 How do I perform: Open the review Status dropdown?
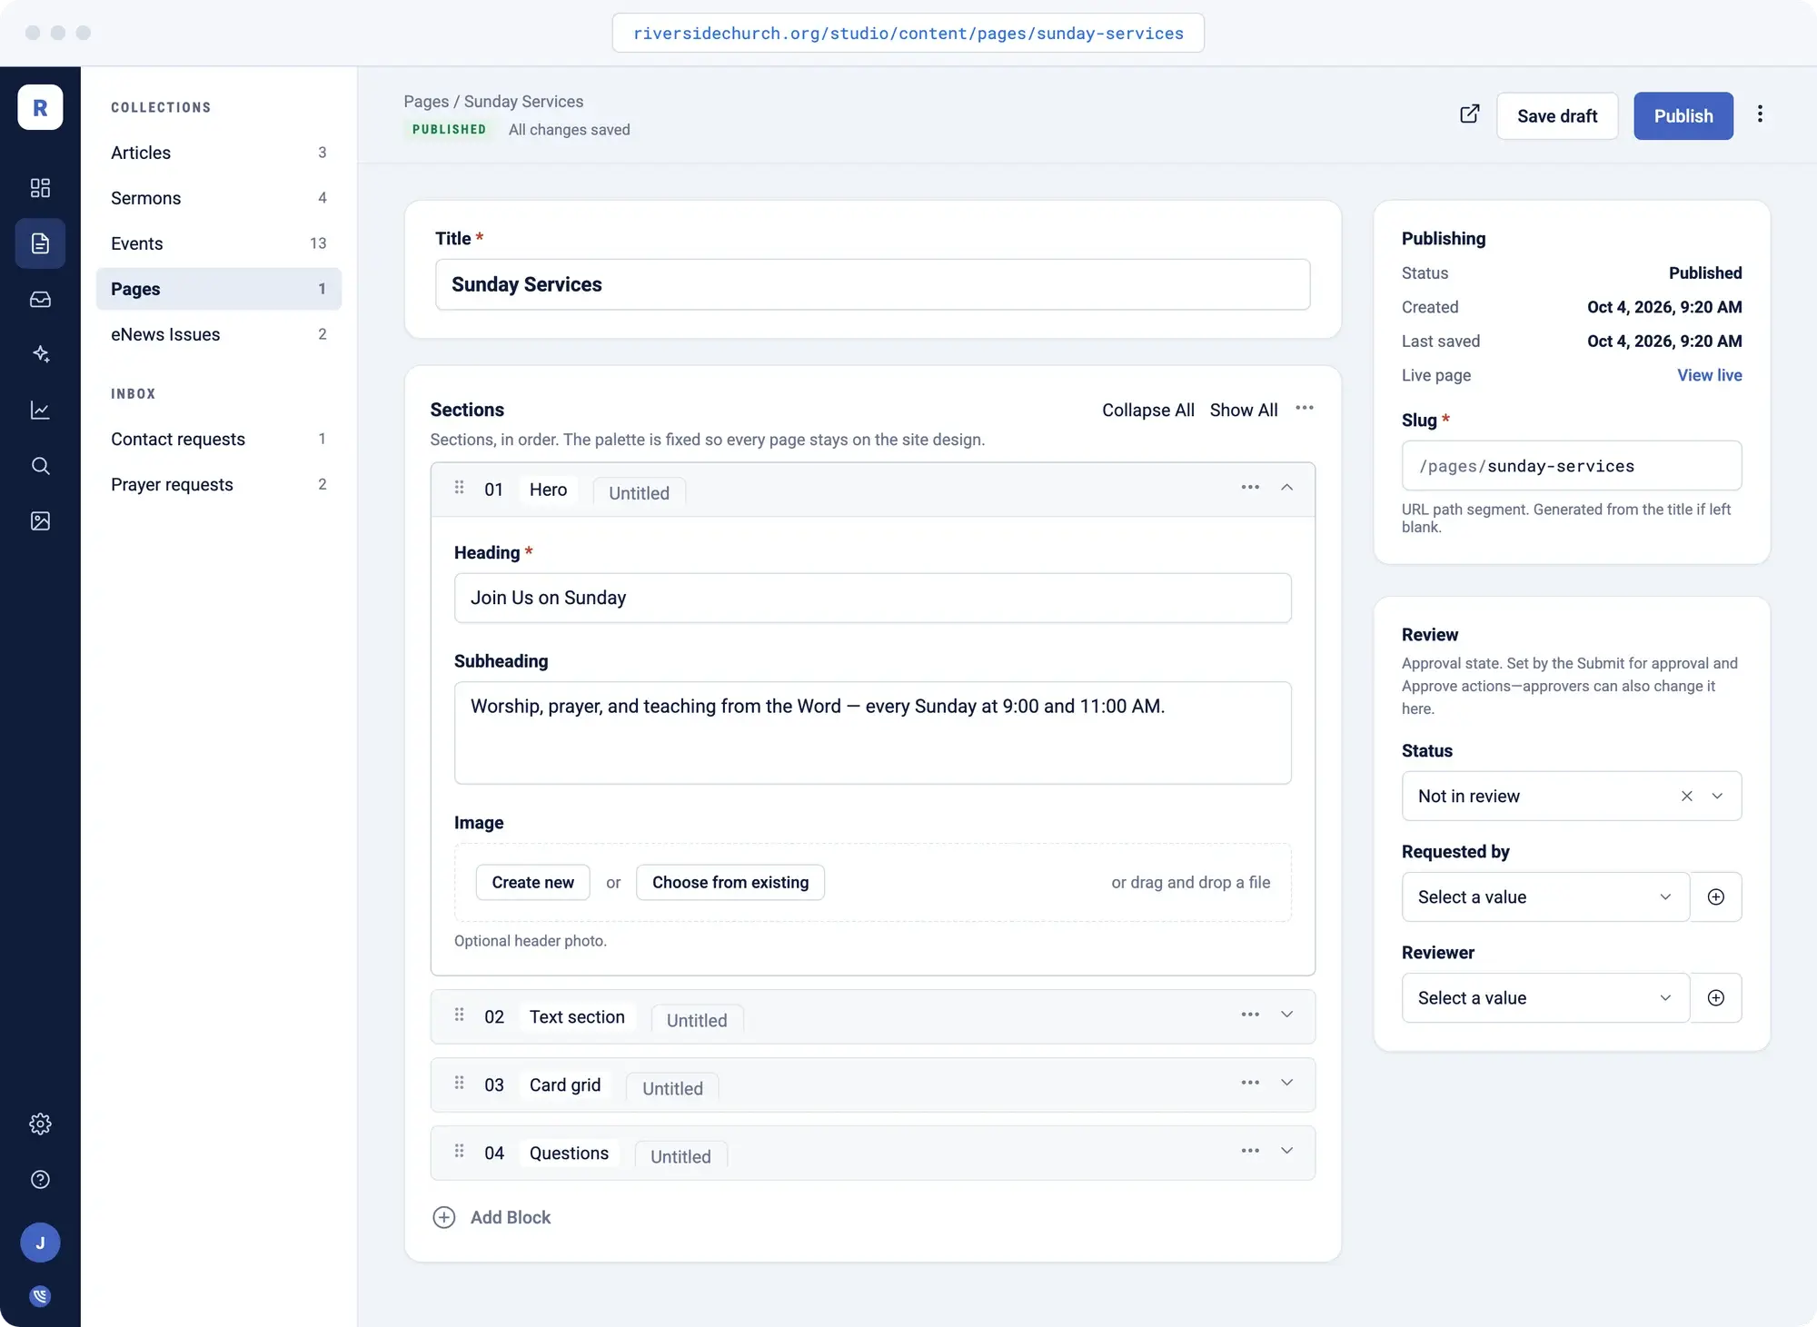[x=1572, y=797]
